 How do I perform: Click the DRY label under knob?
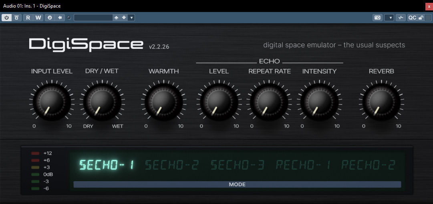tap(89, 126)
